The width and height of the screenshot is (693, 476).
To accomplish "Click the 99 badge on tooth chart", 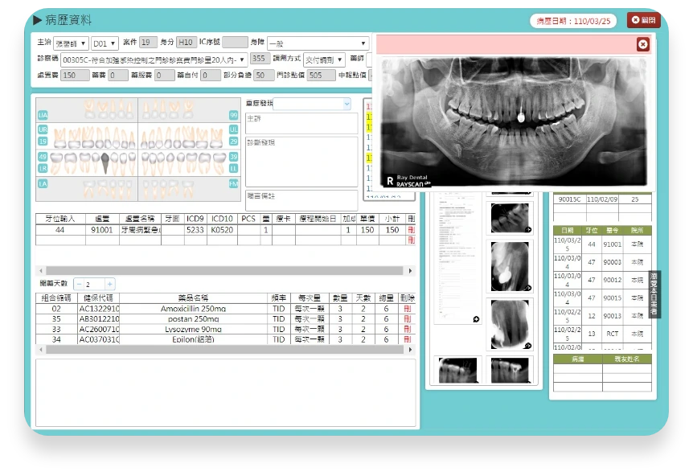I will tap(233, 115).
